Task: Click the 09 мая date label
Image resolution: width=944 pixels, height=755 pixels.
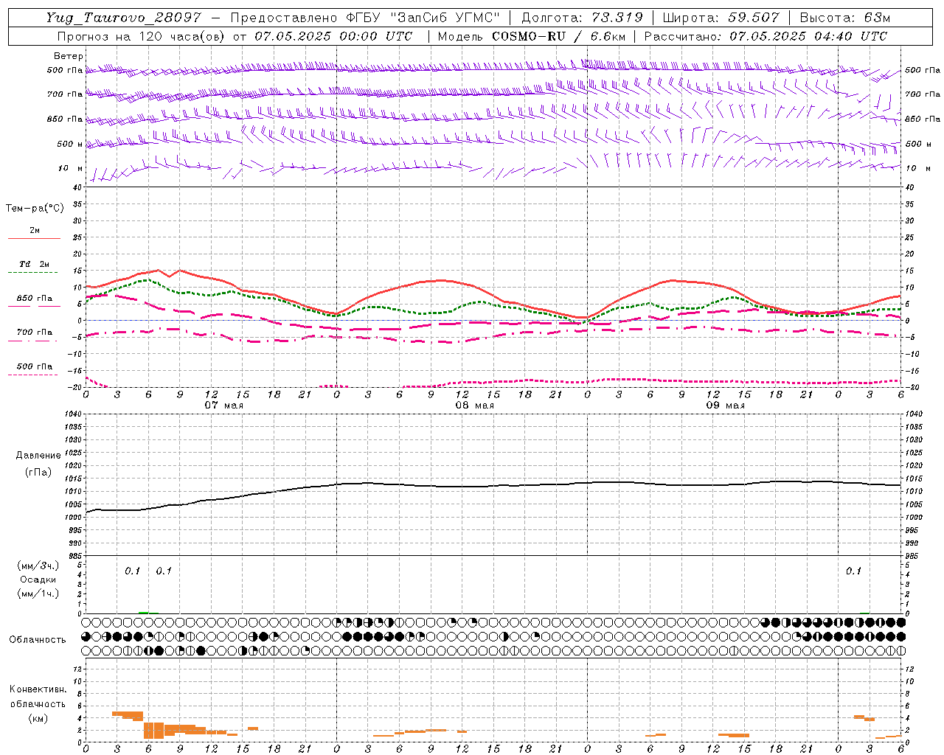Action: 725,406
